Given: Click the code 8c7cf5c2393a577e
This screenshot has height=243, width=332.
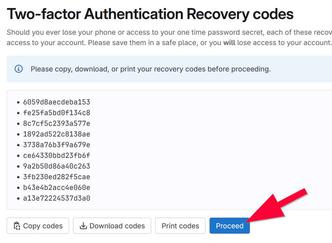Looking at the screenshot, I should pyautogui.click(x=56, y=124).
